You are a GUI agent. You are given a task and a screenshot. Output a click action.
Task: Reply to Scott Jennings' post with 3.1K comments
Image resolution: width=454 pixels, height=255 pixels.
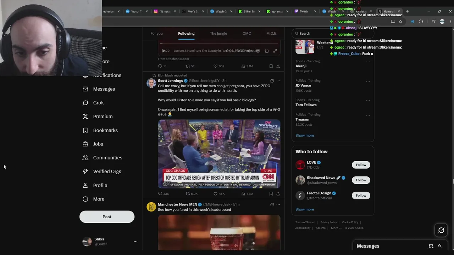tap(164, 194)
